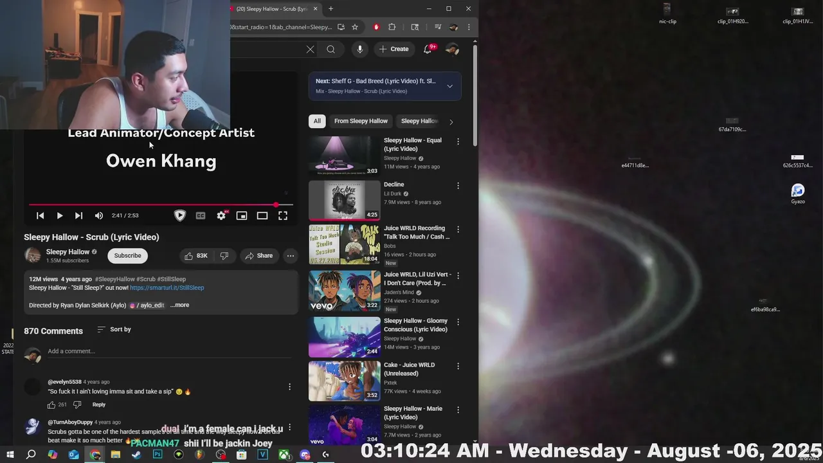Focus the Add a comment field

pyautogui.click(x=169, y=351)
